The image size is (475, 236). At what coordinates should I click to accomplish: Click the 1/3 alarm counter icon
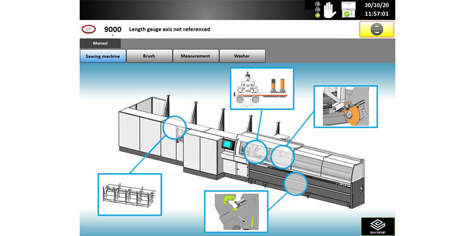(88, 30)
